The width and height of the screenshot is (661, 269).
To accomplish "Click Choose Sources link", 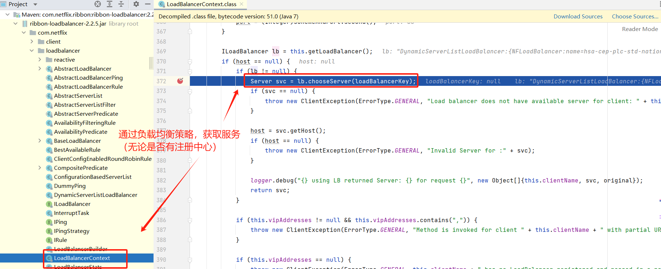I will coord(635,17).
